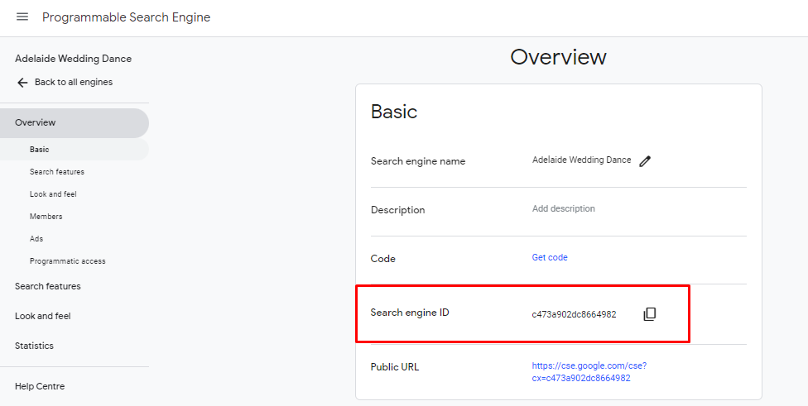Click Add description field
The height and width of the screenshot is (406, 808).
point(564,209)
